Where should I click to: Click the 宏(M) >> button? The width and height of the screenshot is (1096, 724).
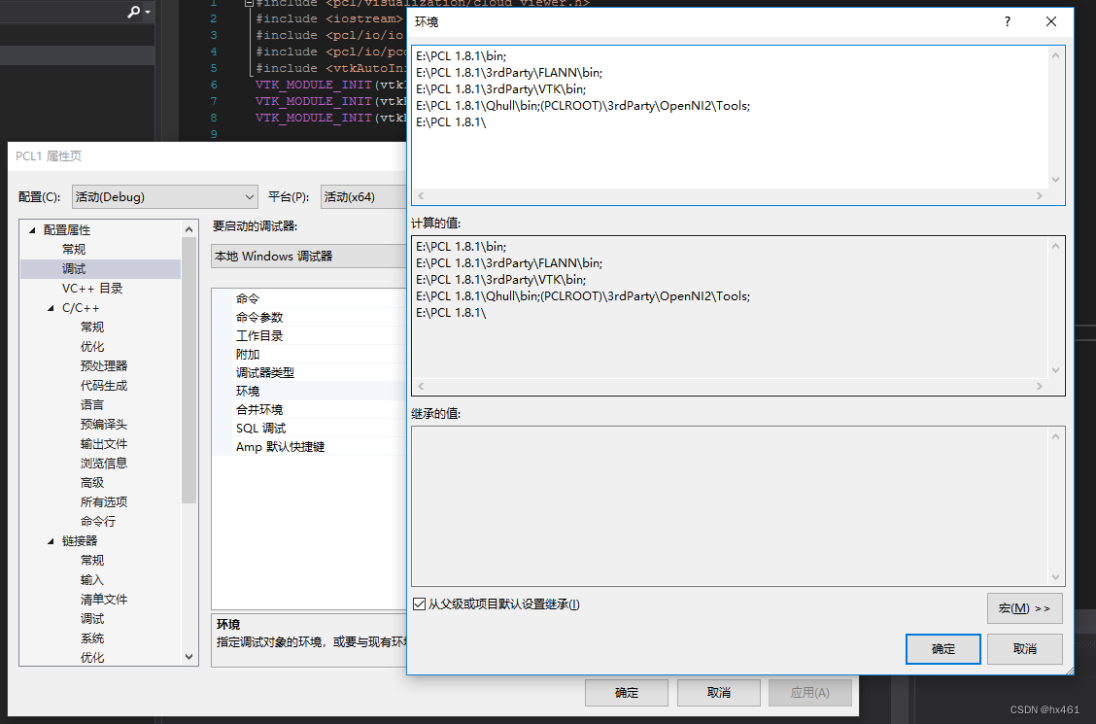click(1024, 607)
